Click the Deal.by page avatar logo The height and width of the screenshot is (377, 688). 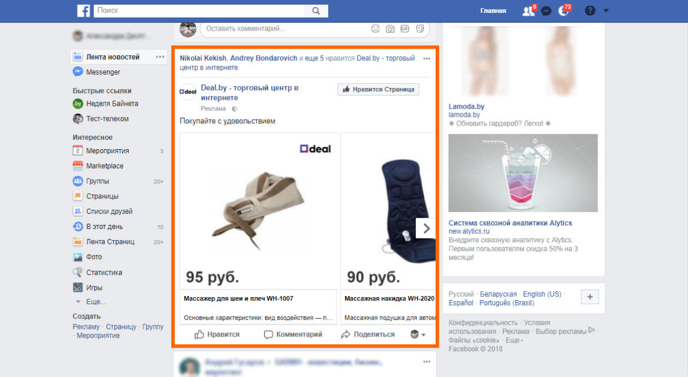(x=188, y=92)
